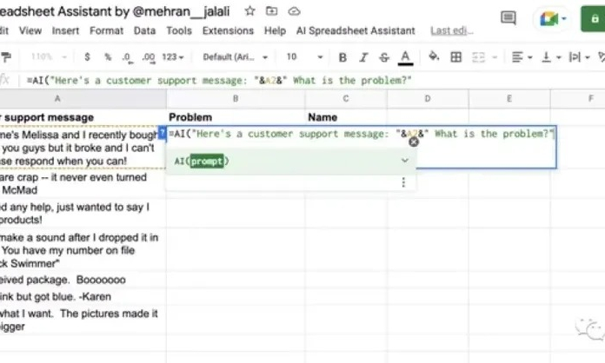This screenshot has height=363, width=605.
Task: Select the Karen blue message cell
Action: (83, 297)
